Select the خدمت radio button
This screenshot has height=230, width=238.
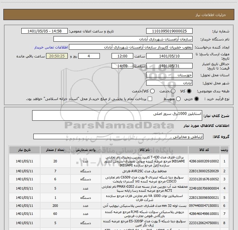173,91
